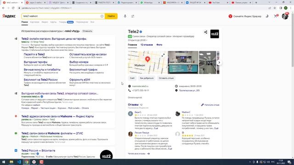
Task: Open store interior photo thumbnail
Action: point(208,62)
